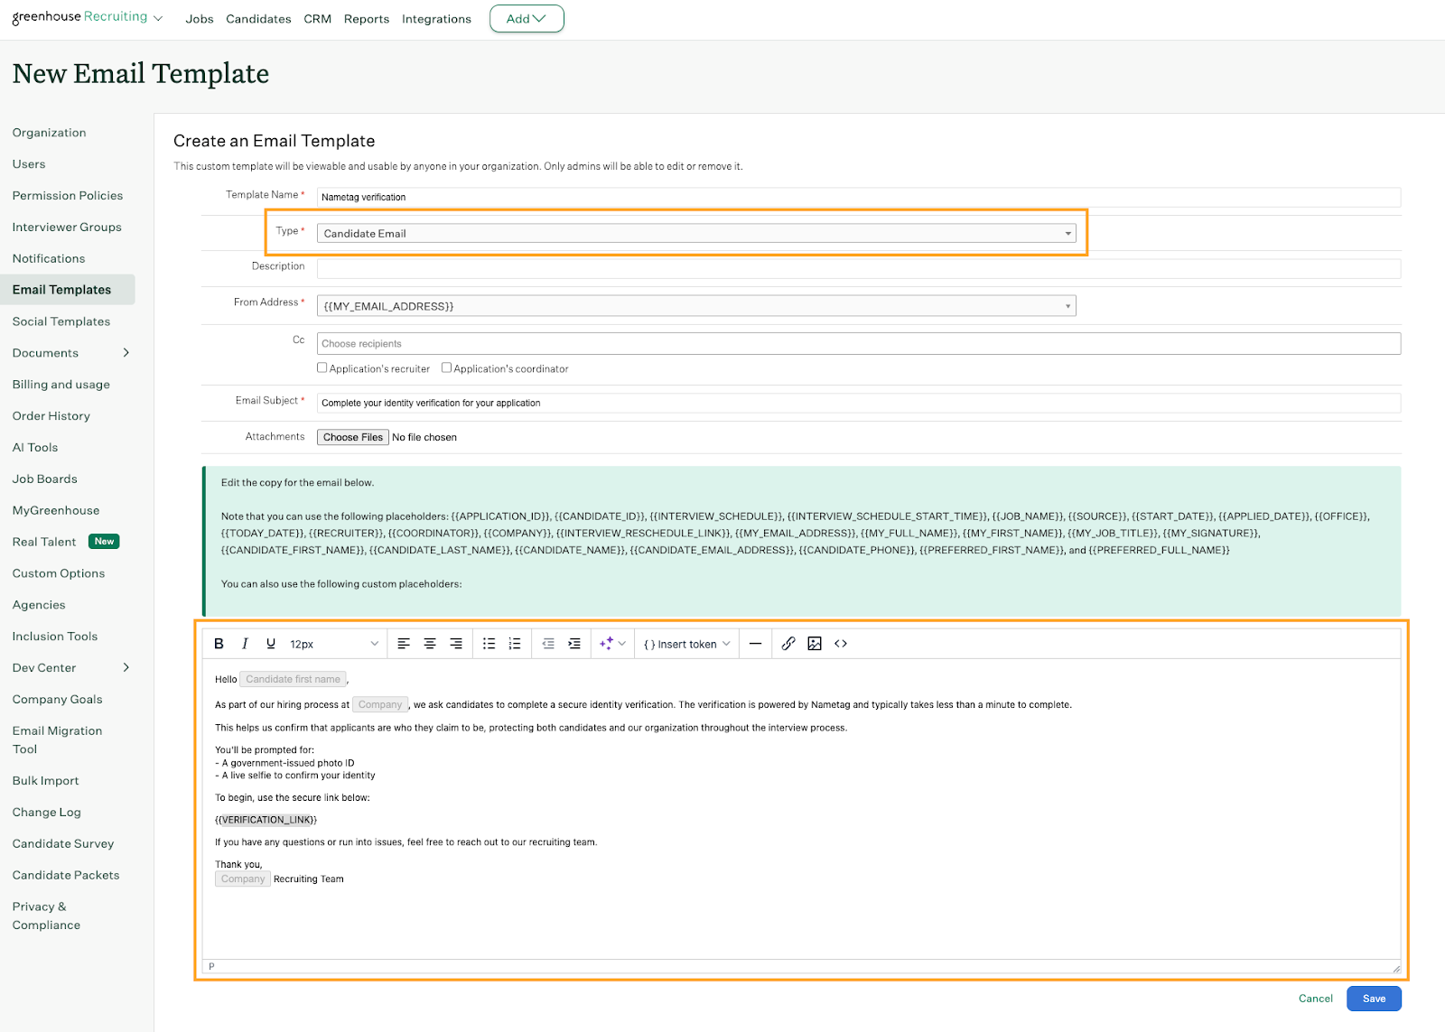This screenshot has height=1032, width=1445.
Task: Open the From Address dropdown
Action: [695, 306]
